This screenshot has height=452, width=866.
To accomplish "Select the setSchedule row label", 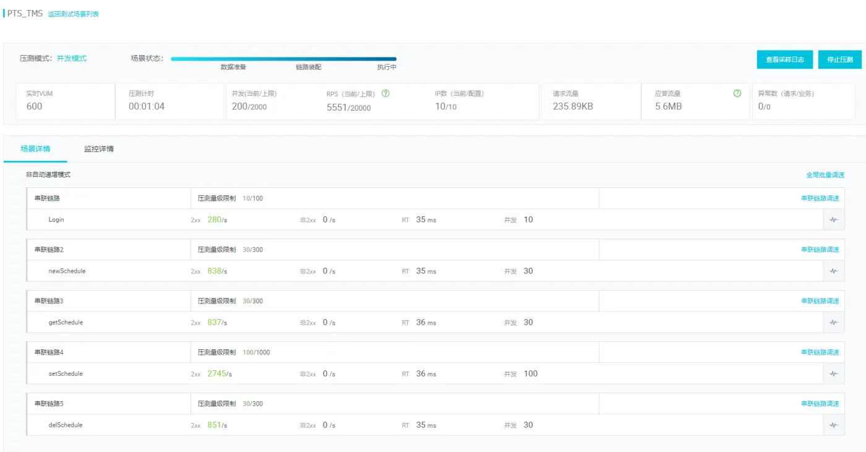I will (66, 373).
